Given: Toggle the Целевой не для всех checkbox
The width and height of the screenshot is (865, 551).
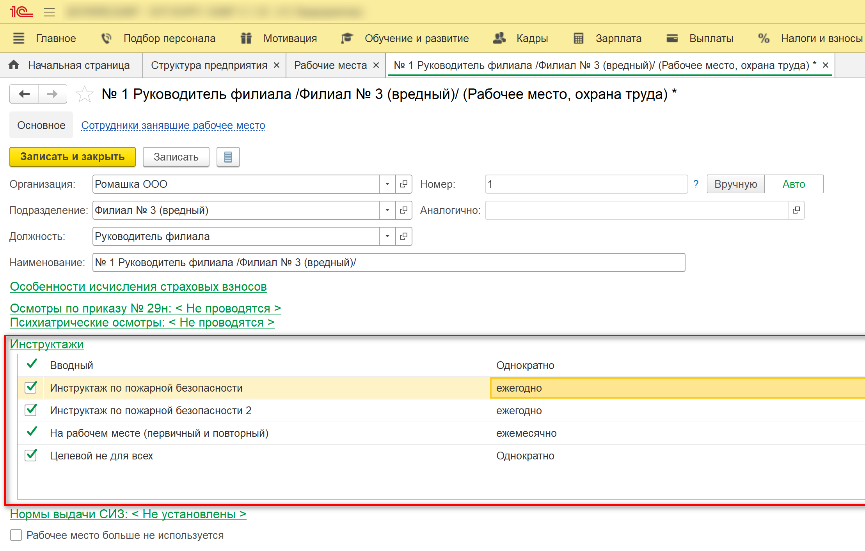Looking at the screenshot, I should point(31,456).
